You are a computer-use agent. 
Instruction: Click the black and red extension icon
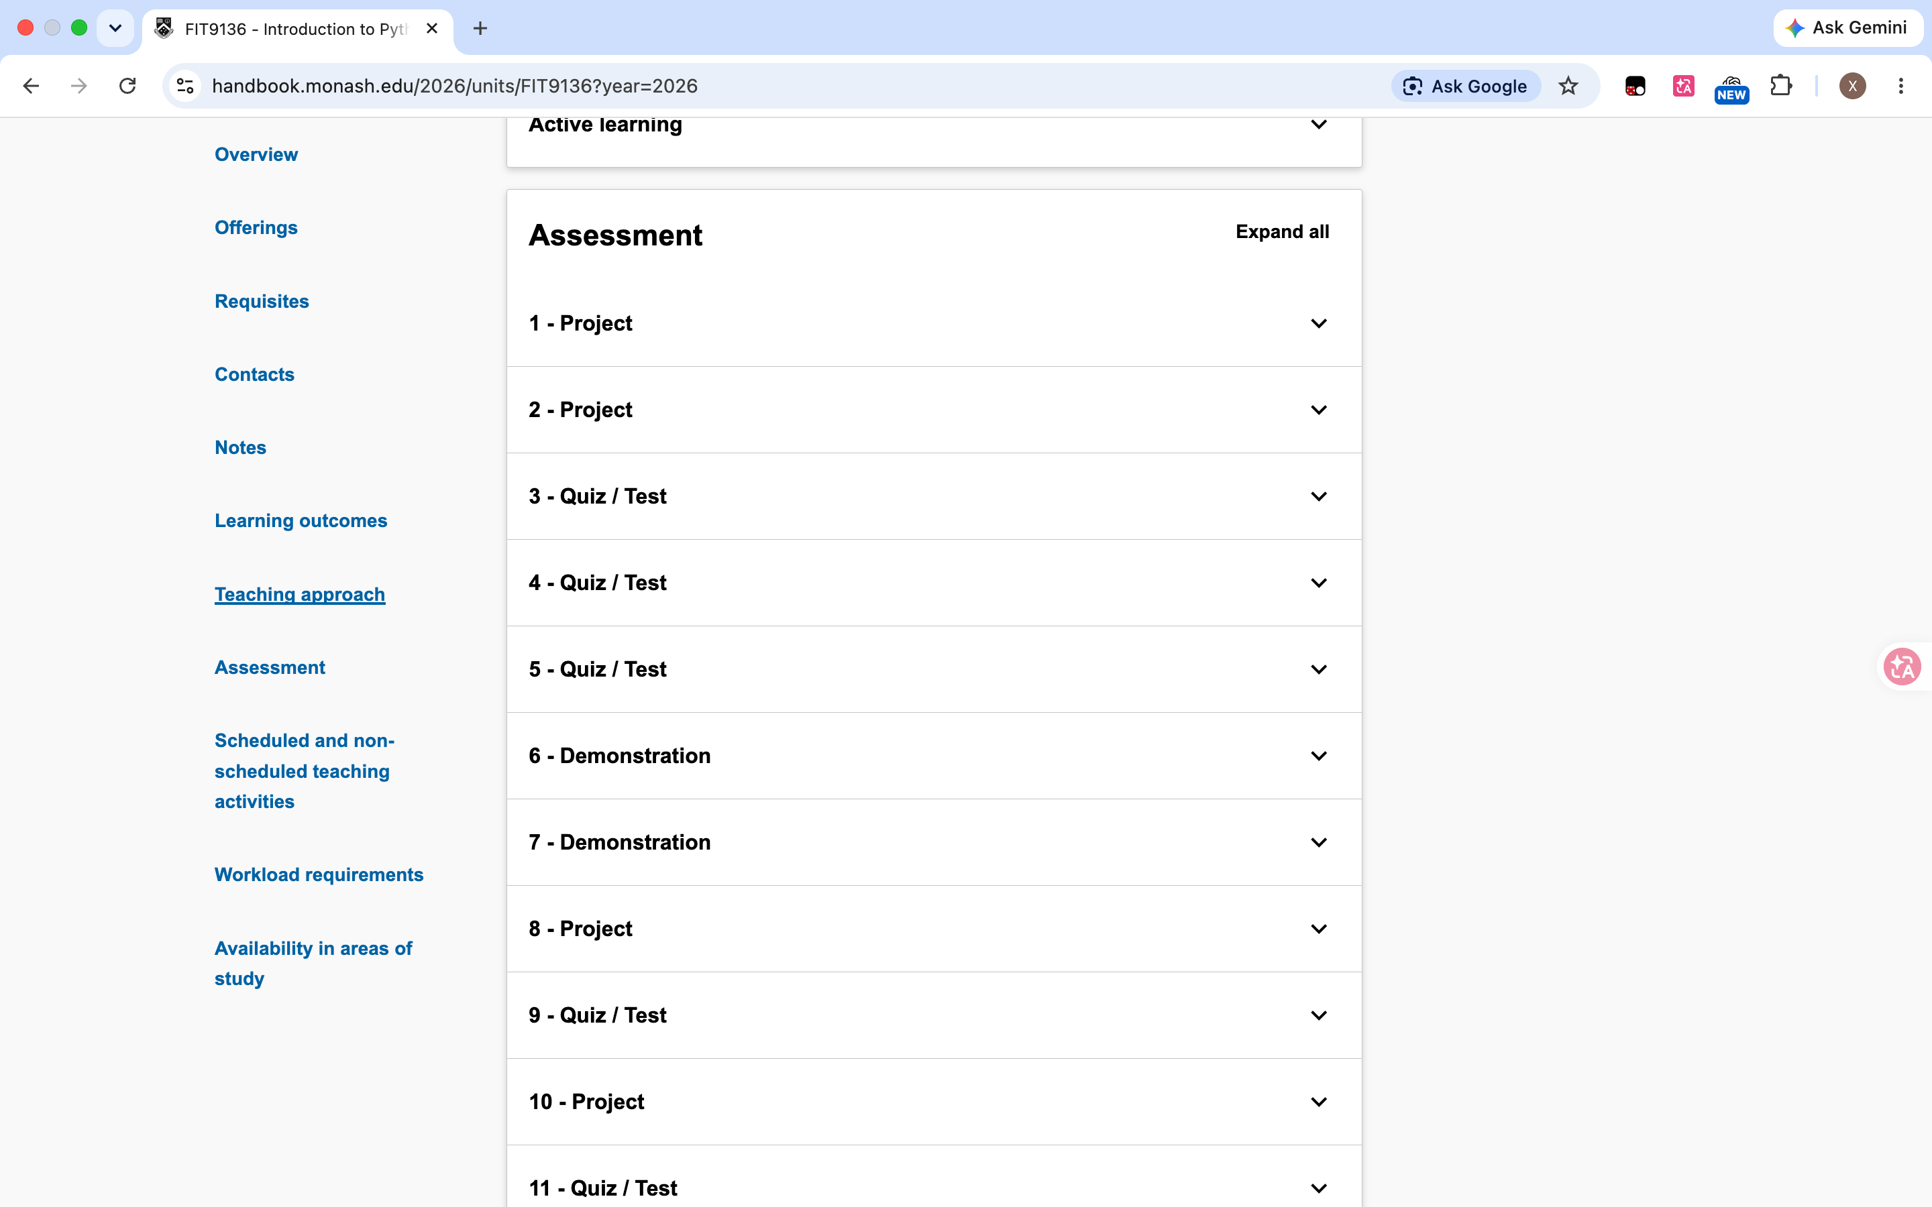click(x=1635, y=87)
